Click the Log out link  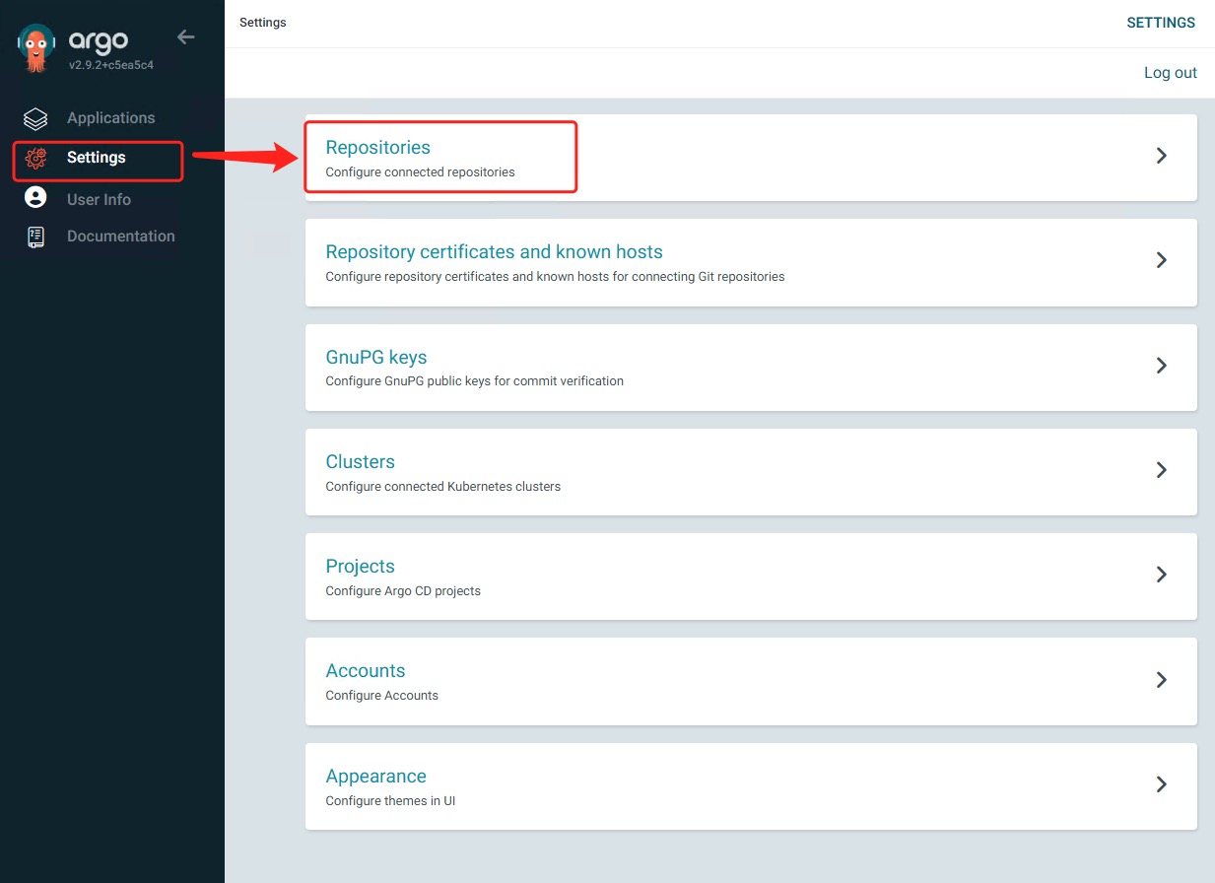tap(1170, 73)
